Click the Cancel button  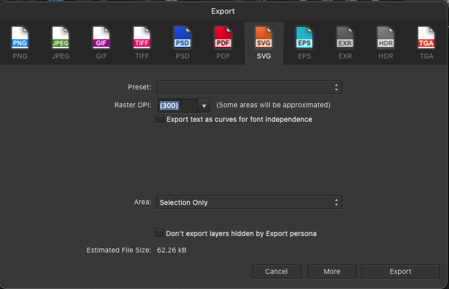pos(277,272)
